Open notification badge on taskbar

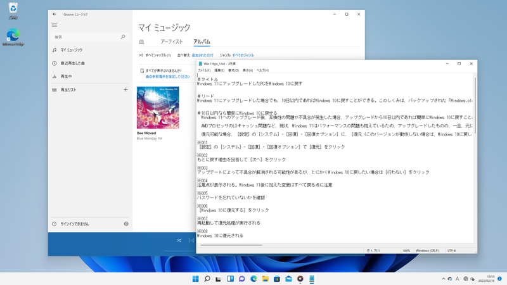tap(499, 279)
